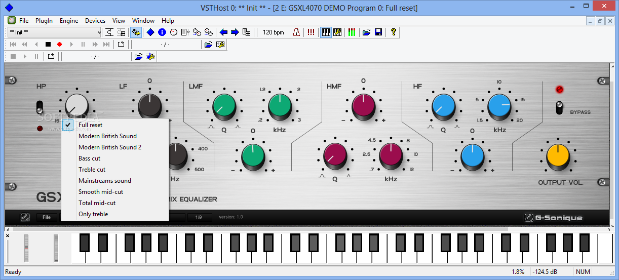Click the highlighted toolbar icon left of the blue diamond
Screen dimensions: 619x280
coord(136,32)
